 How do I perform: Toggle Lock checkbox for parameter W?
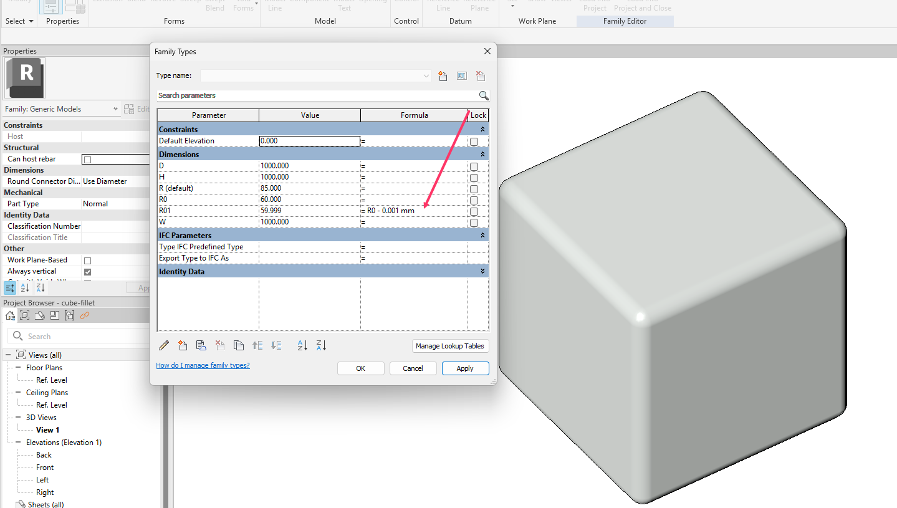pyautogui.click(x=474, y=223)
